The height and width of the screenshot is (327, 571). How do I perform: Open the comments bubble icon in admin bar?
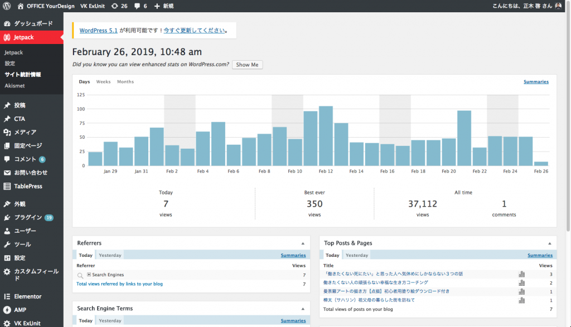pyautogui.click(x=137, y=6)
